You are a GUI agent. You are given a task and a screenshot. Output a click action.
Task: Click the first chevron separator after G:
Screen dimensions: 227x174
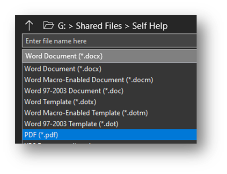(x=71, y=26)
